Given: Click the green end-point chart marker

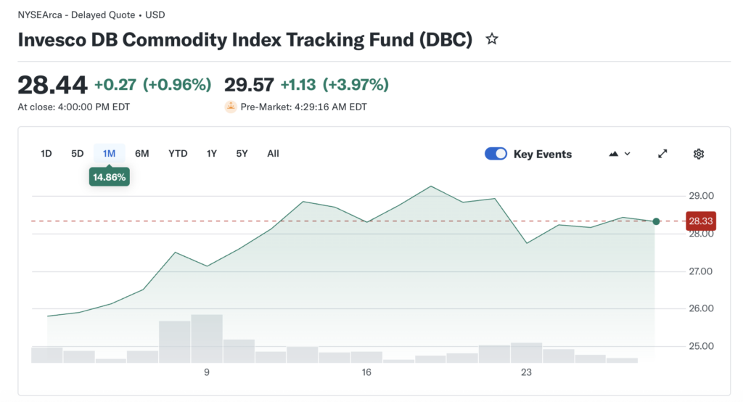Looking at the screenshot, I should tap(656, 221).
